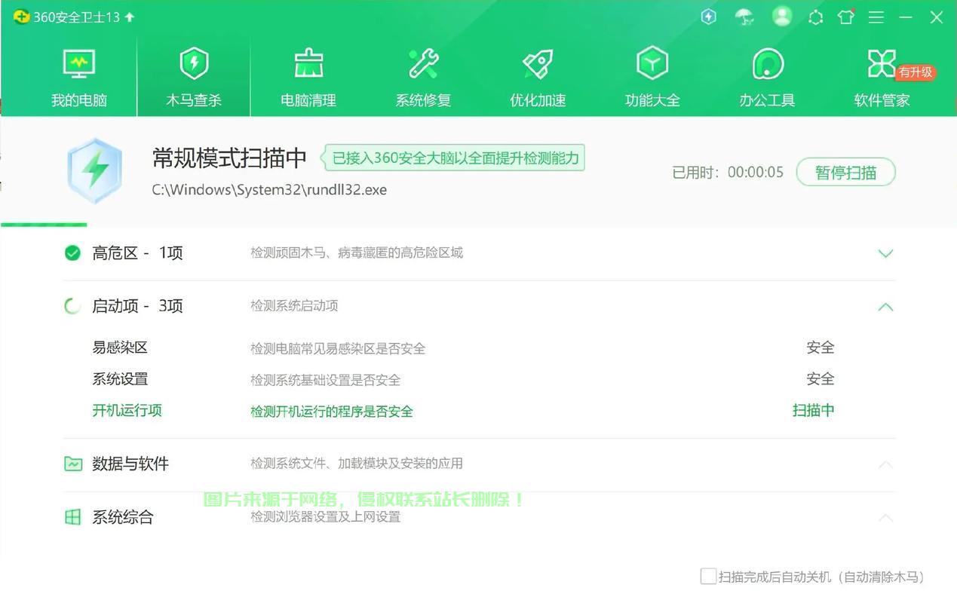This screenshot has height=603, width=957.
Task: Expand the 高危区 section chevron
Action: [x=885, y=253]
